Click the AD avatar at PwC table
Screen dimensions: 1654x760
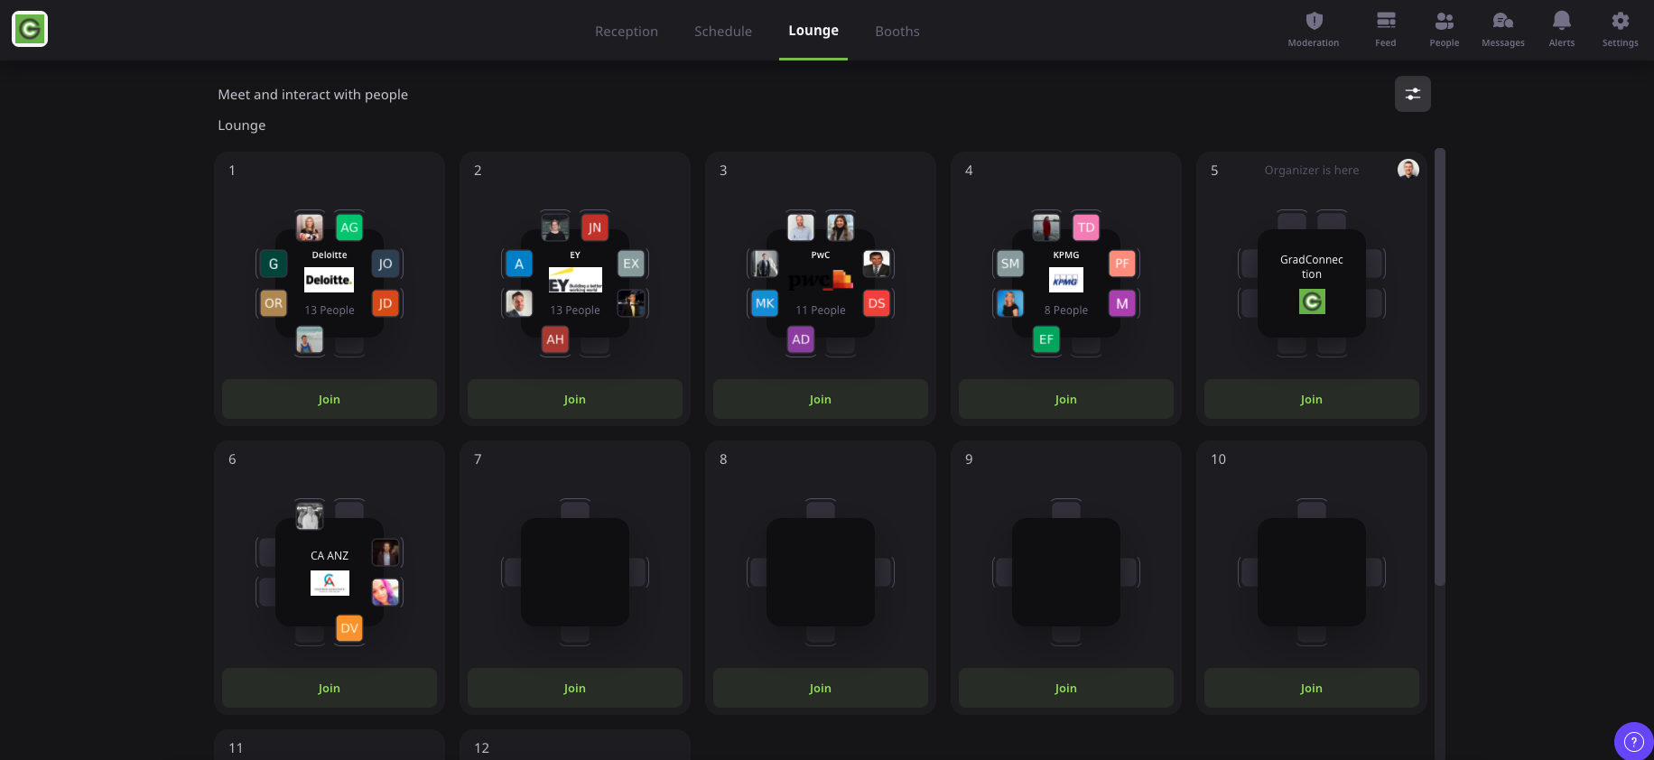pyautogui.click(x=801, y=339)
